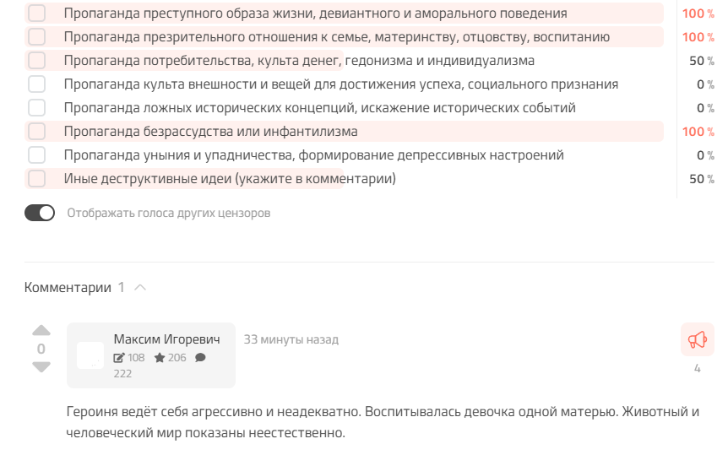Click the megaphone report icon
The image size is (728, 455).
(698, 339)
